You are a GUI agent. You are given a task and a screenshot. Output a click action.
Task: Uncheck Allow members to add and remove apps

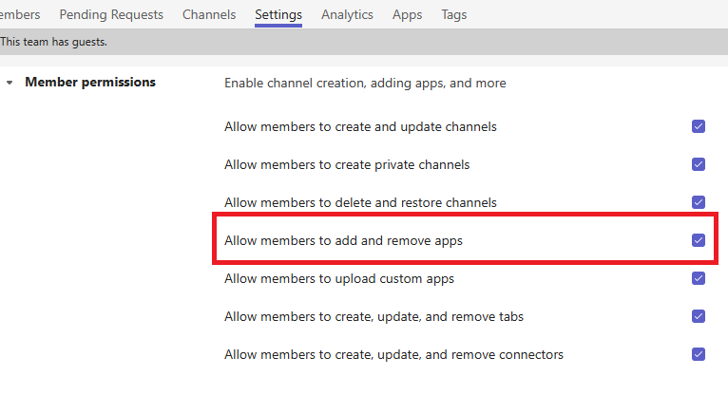[x=699, y=240]
